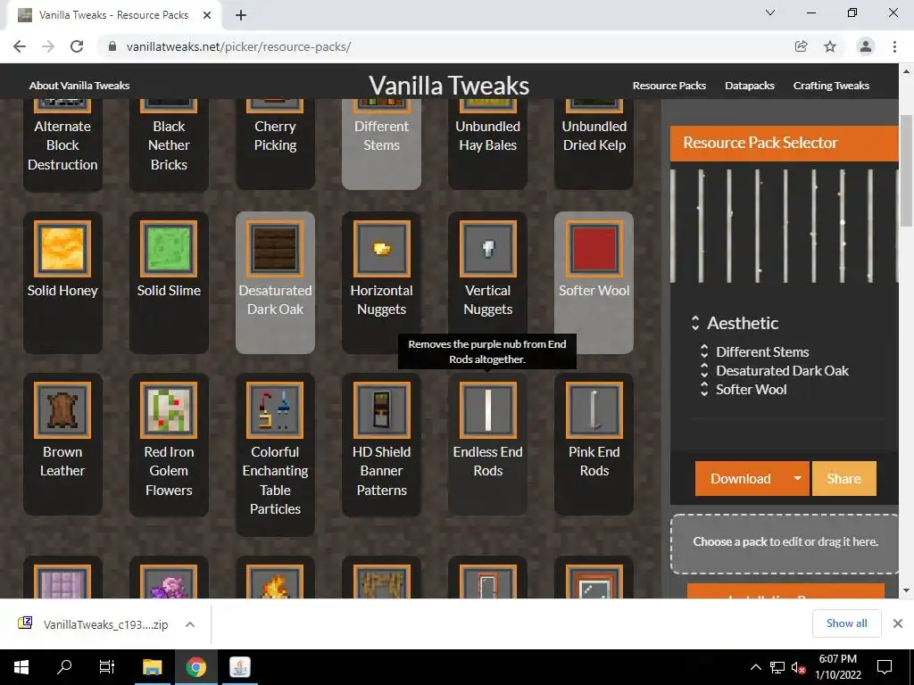Click Chrome reload page icon
This screenshot has height=685, width=914.
(77, 46)
